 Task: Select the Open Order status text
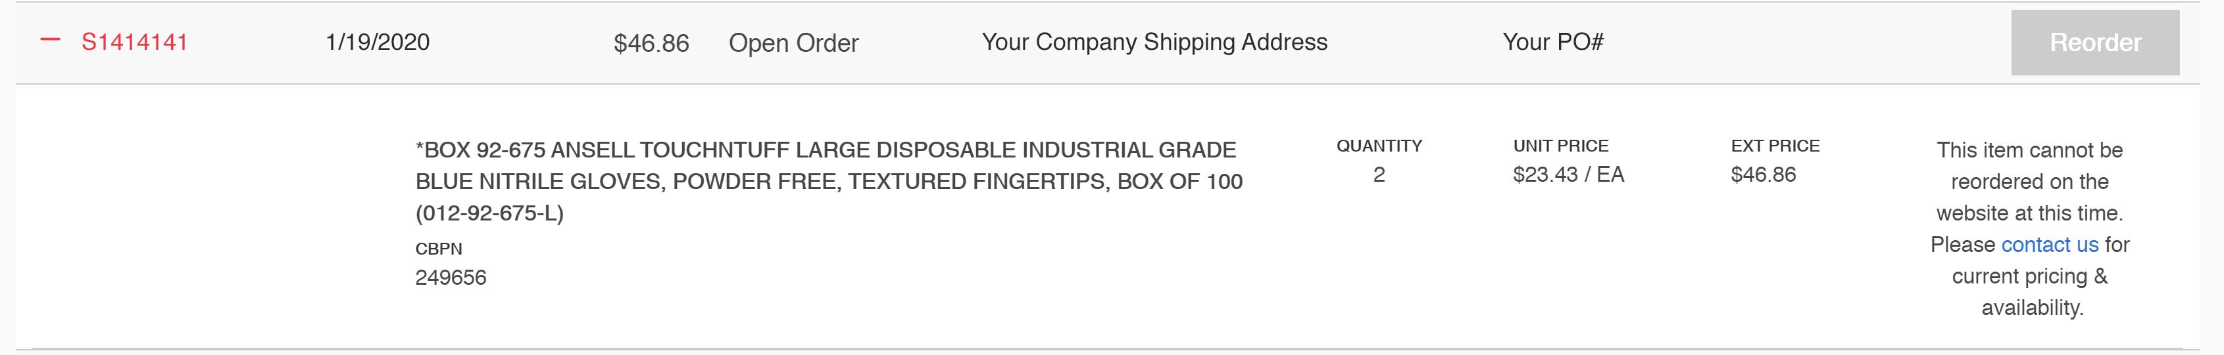pos(793,43)
